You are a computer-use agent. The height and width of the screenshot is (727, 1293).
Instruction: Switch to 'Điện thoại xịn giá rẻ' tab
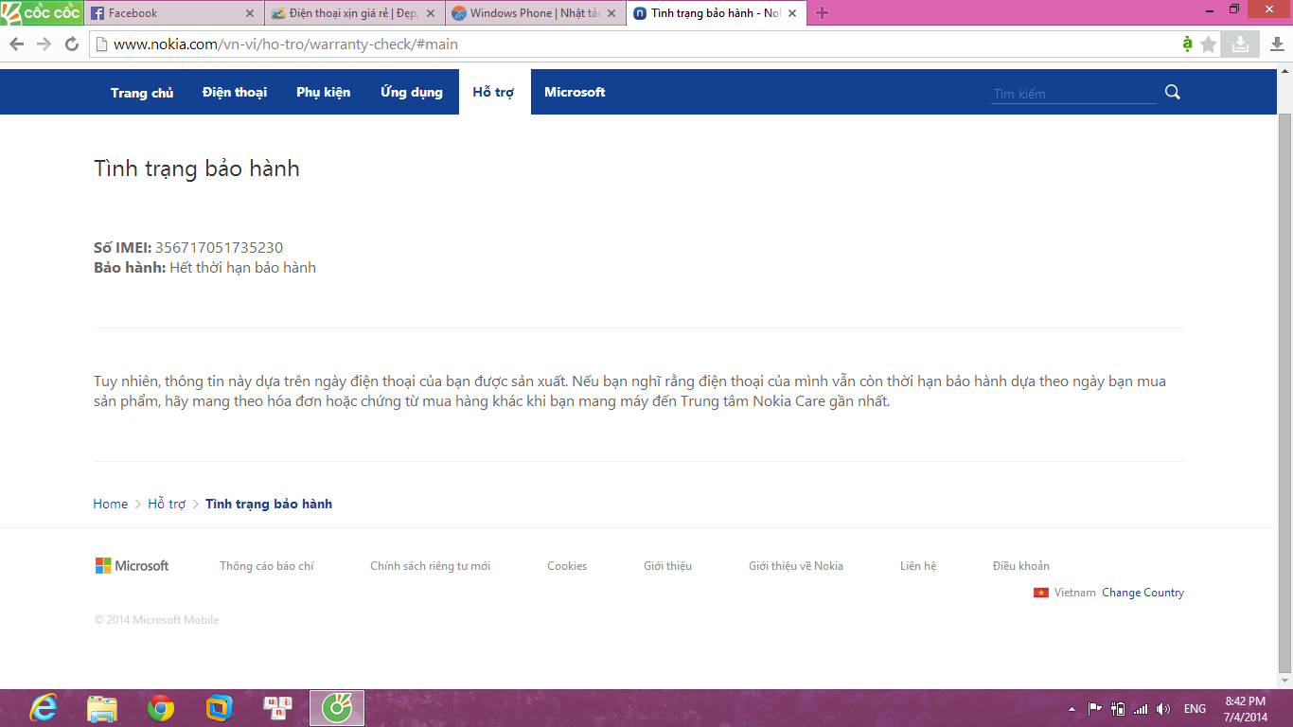[x=354, y=13]
